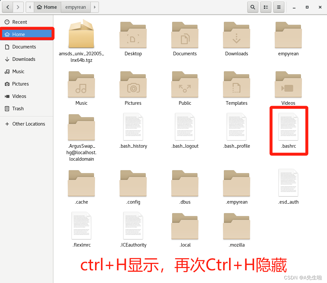Select the Home breadcrumb in path bar

tap(47, 7)
